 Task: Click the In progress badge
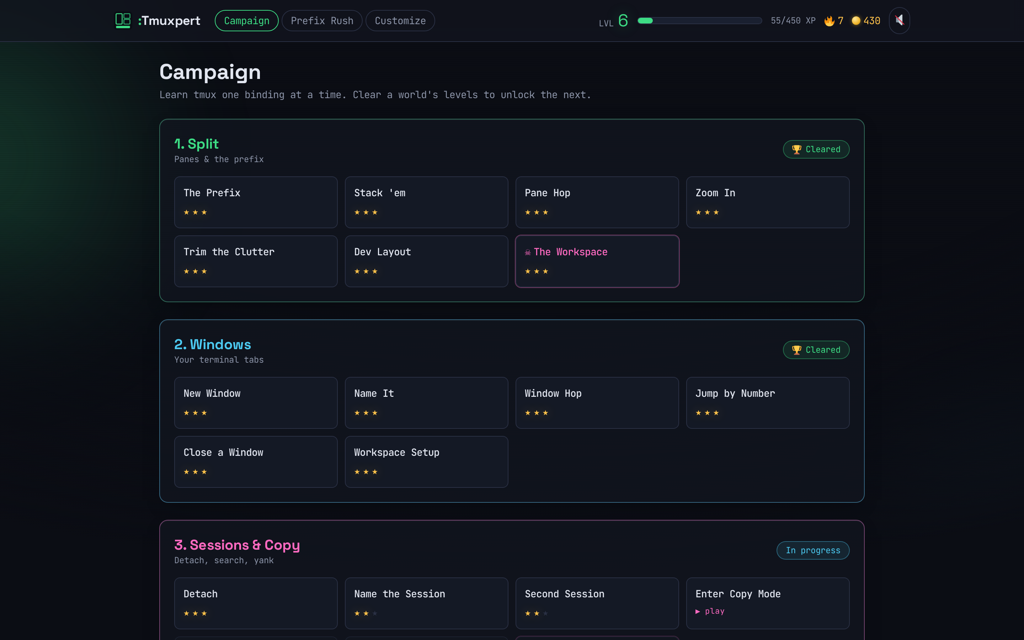(x=813, y=550)
